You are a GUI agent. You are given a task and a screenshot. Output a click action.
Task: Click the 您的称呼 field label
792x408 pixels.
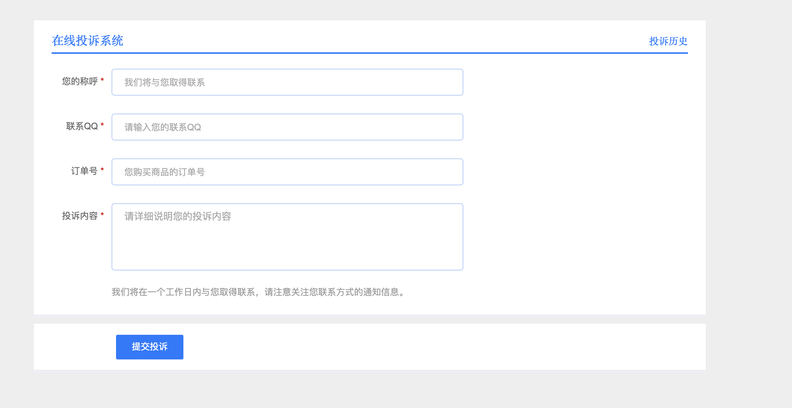click(x=80, y=81)
